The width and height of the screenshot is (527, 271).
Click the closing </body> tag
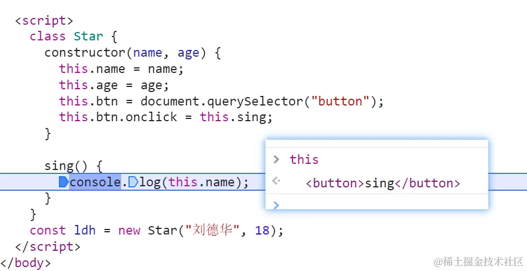click(26, 263)
